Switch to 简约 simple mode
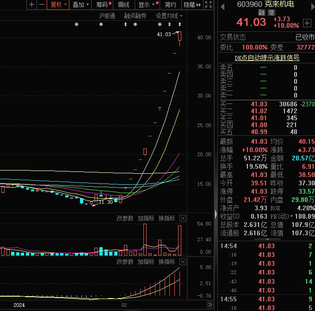The height and width of the screenshot is (311, 315). [x=170, y=5]
